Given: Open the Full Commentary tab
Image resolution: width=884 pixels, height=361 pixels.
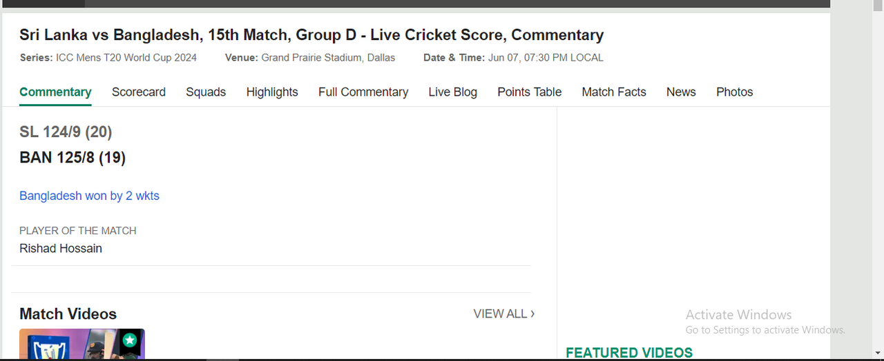Looking at the screenshot, I should click(363, 92).
